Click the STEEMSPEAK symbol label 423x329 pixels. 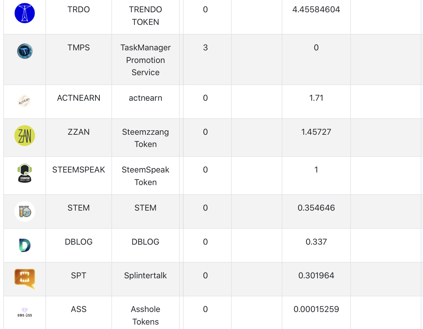pyautogui.click(x=79, y=170)
